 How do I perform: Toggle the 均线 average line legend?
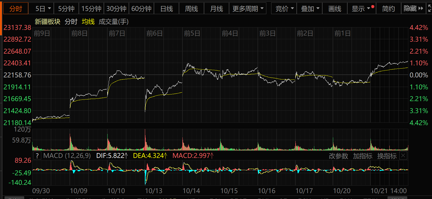click(88, 22)
